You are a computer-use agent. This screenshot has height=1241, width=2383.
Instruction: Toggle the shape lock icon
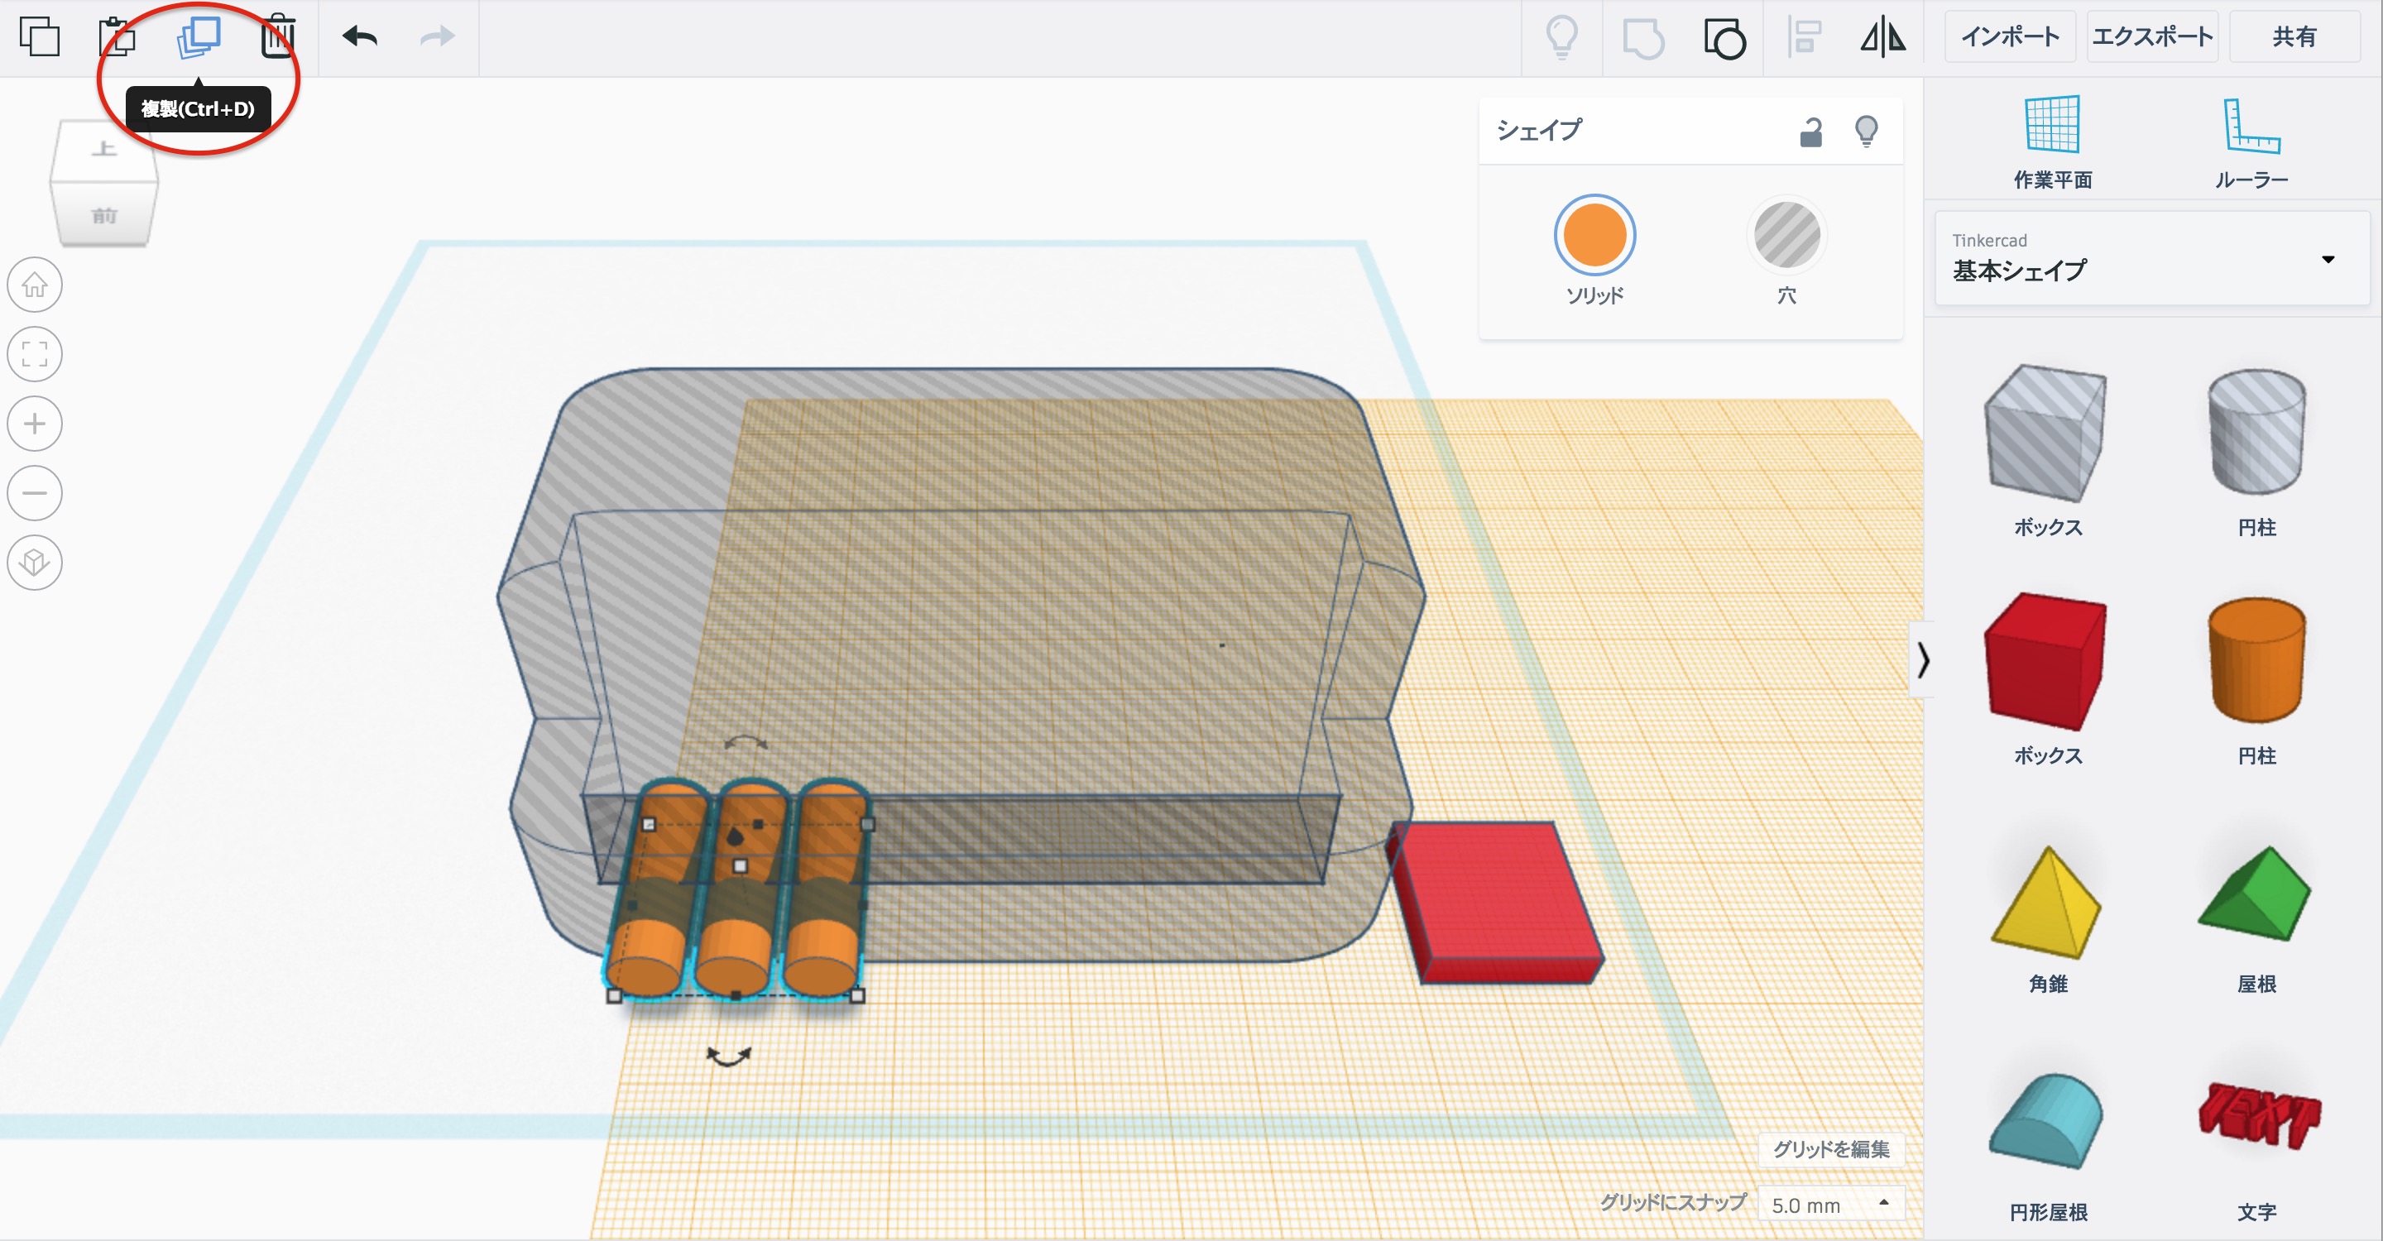point(1810,132)
